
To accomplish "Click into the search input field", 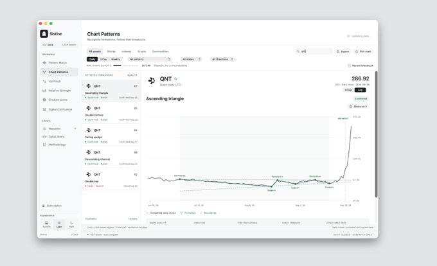I will [x=314, y=51].
